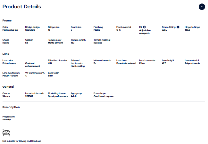
Task: Click the Prizm bronze lens color value
Action: [x=10, y=63]
